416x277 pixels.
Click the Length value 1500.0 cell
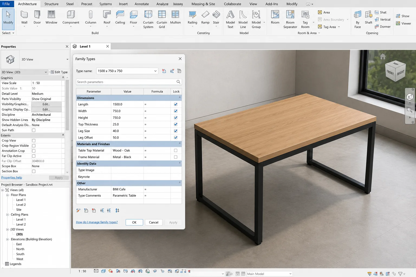click(127, 104)
